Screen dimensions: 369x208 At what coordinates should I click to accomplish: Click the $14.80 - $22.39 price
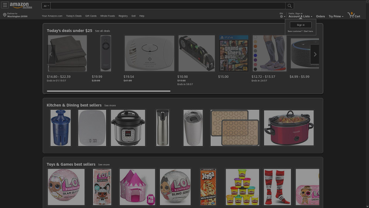[58, 77]
